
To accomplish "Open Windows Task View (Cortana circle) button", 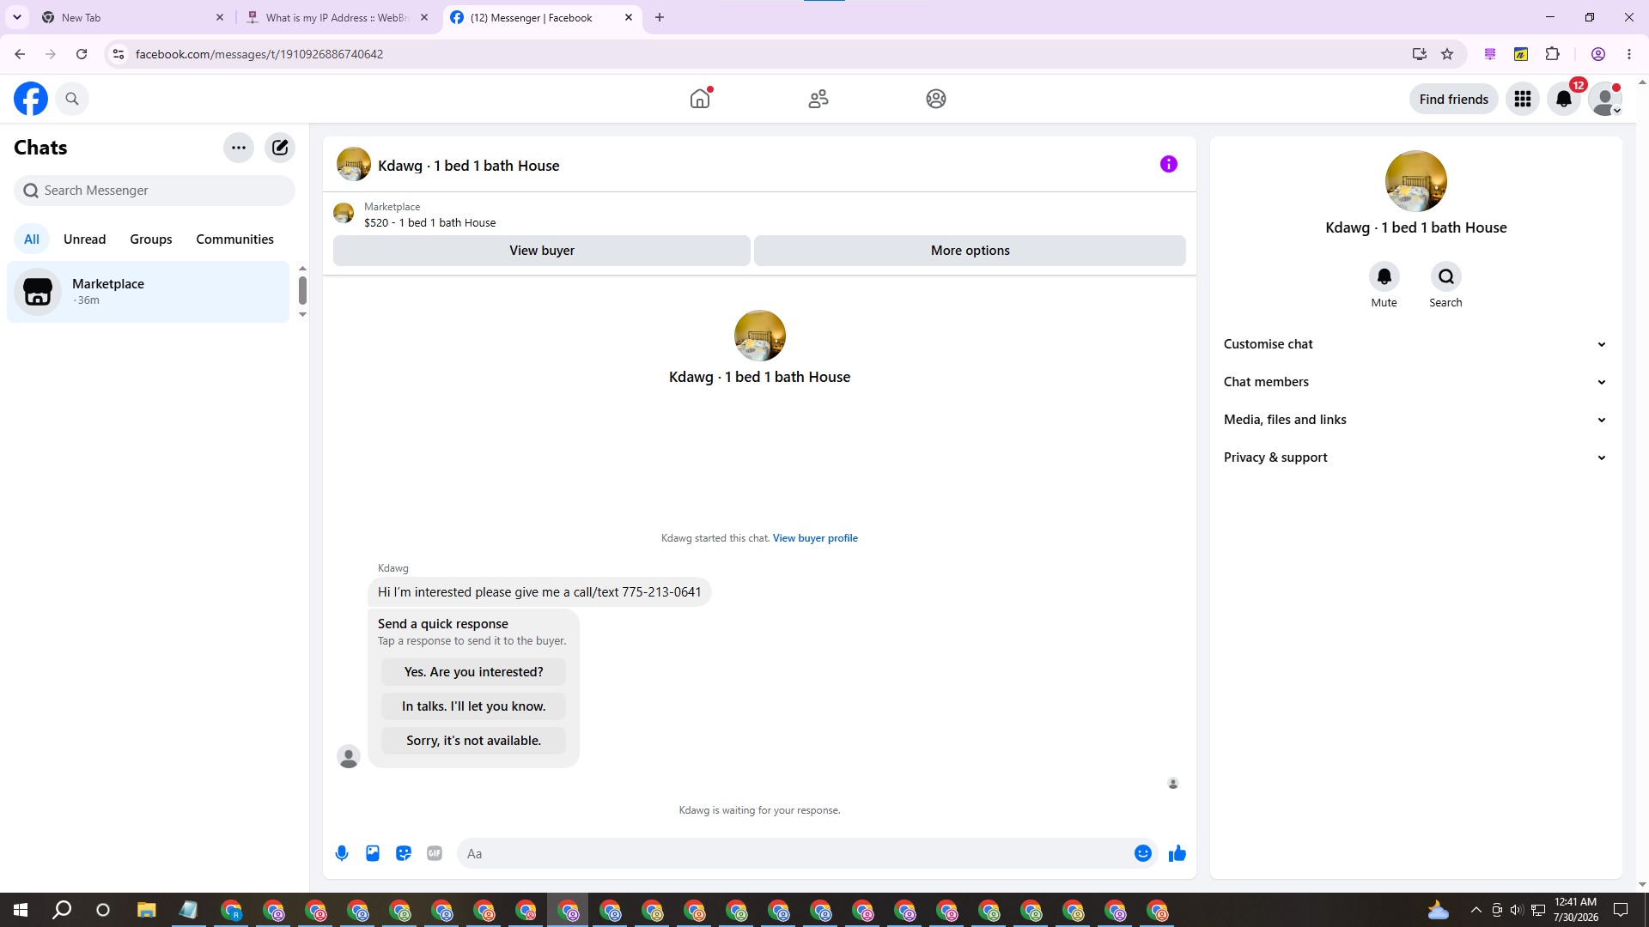I will coord(103,910).
